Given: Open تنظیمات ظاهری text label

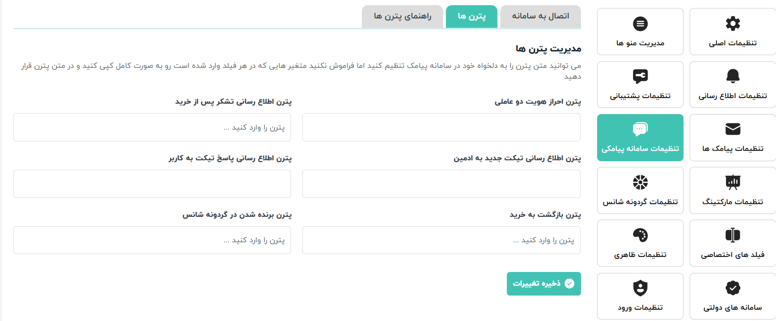Looking at the screenshot, I should tap(640, 255).
